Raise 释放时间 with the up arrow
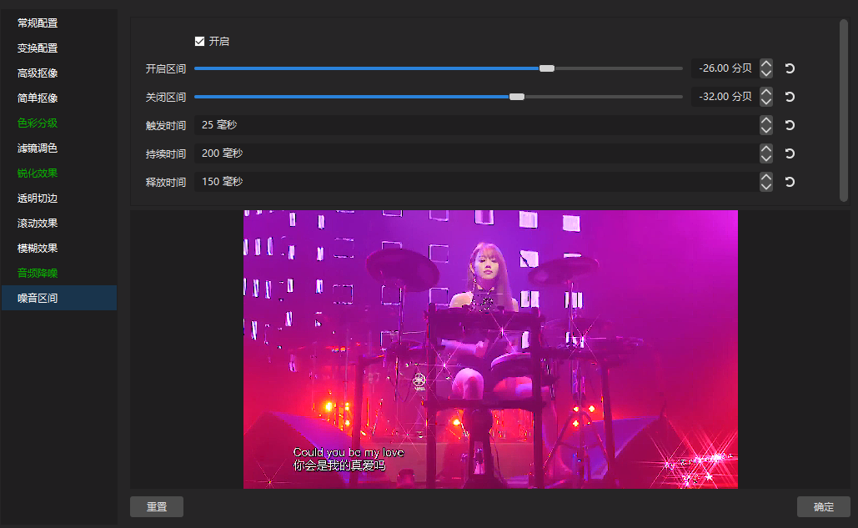The height and width of the screenshot is (528, 858). click(766, 178)
